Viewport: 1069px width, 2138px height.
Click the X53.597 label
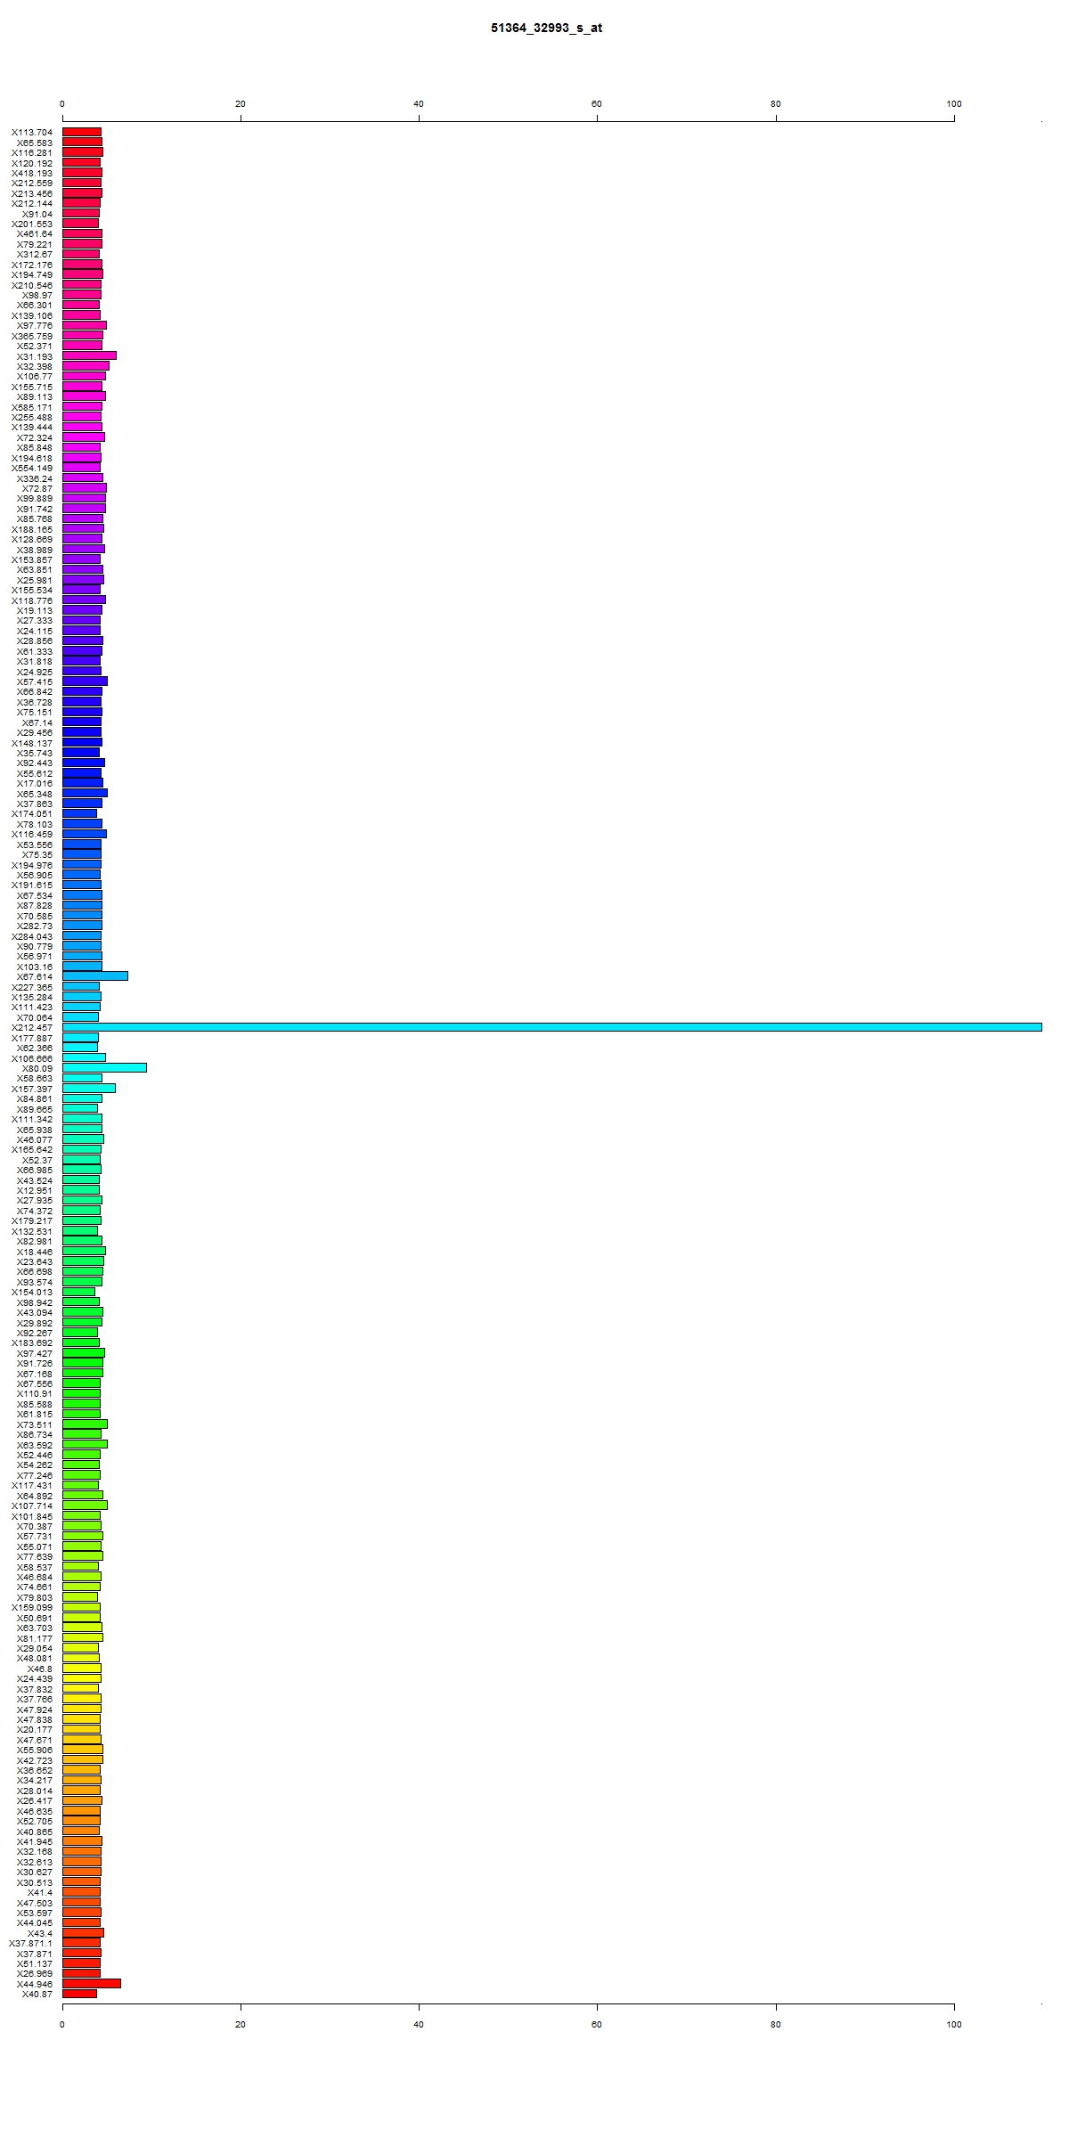pos(35,1913)
